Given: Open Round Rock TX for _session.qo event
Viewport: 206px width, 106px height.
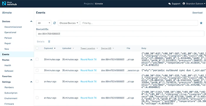Looking at the screenshot, I should (x=88, y=70).
